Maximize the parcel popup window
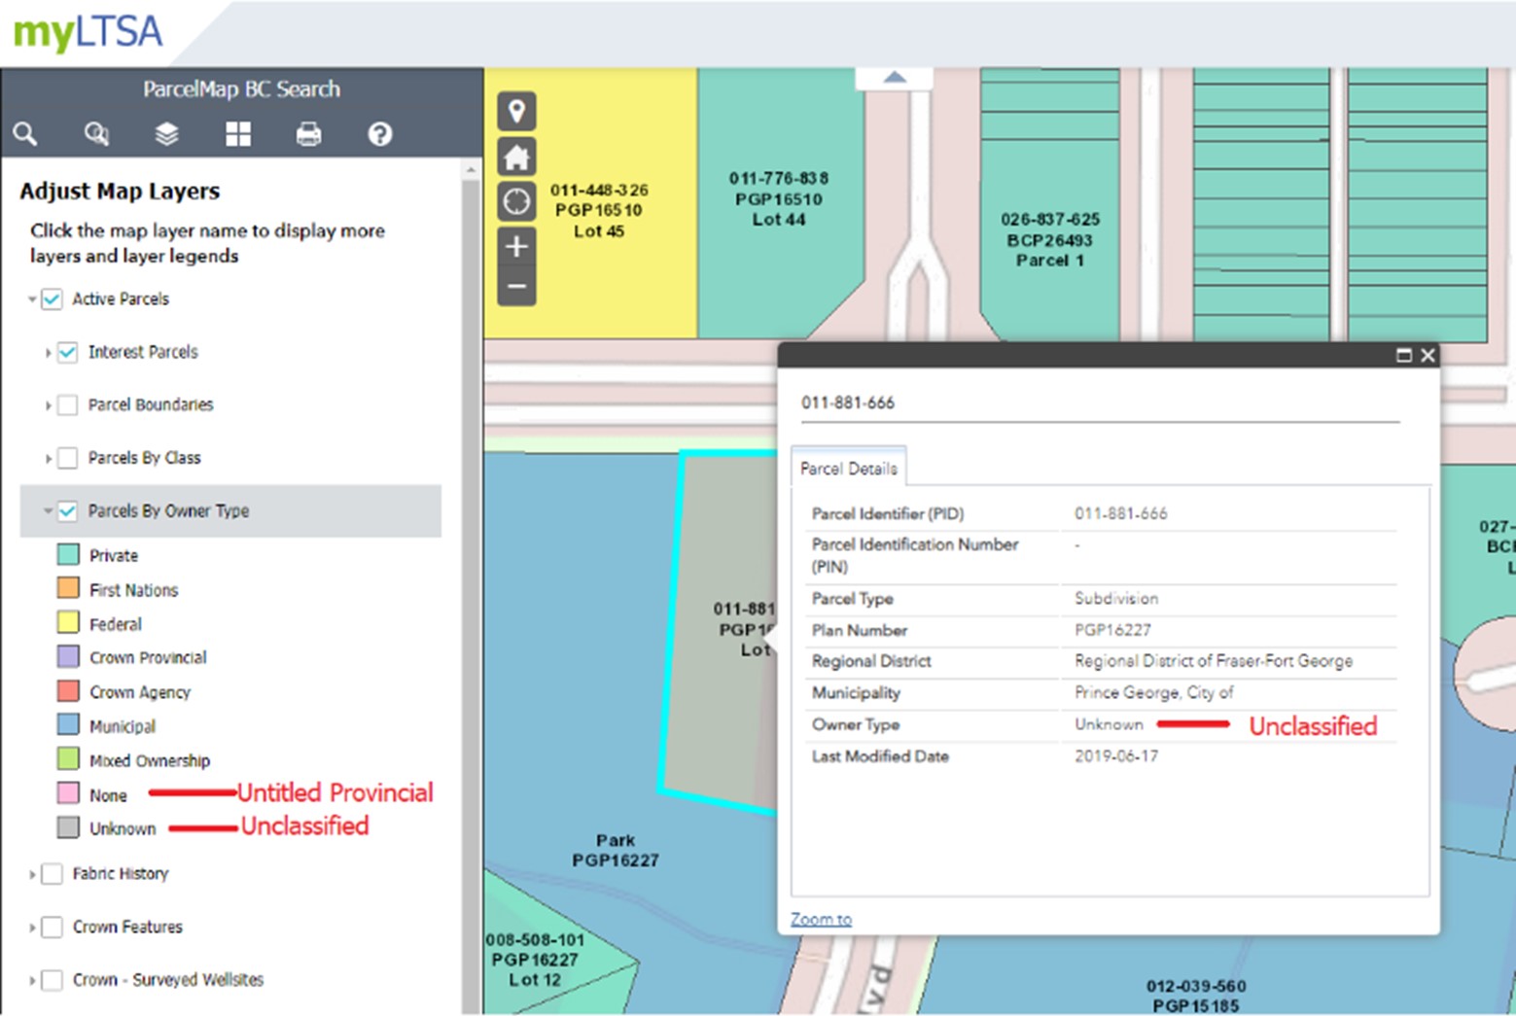This screenshot has height=1016, width=1516. point(1404,355)
